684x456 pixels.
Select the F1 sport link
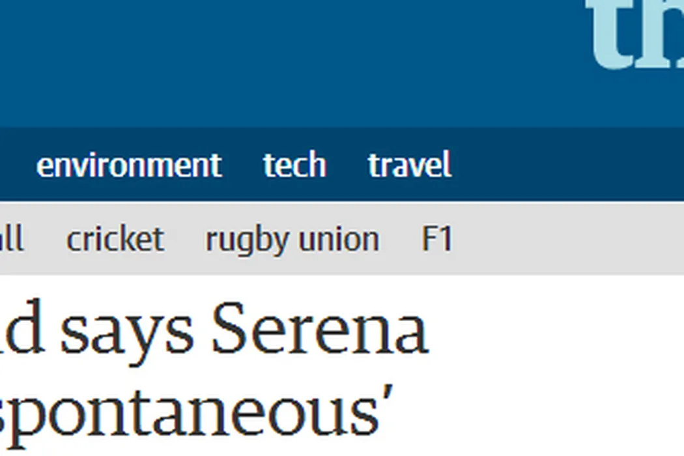pos(437,239)
